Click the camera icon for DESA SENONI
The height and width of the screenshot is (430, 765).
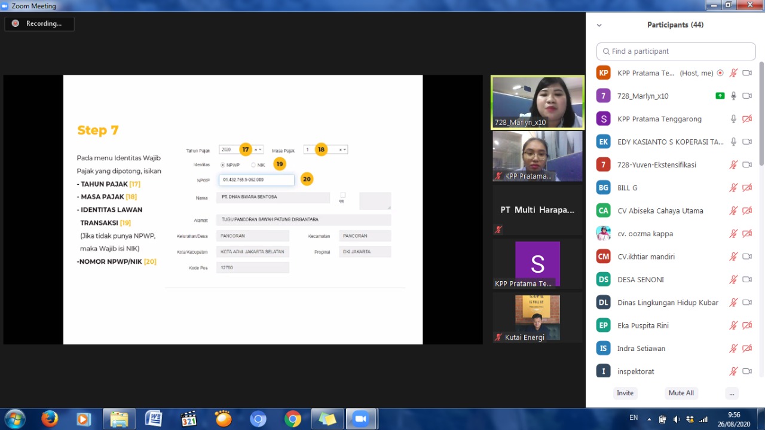coord(746,279)
